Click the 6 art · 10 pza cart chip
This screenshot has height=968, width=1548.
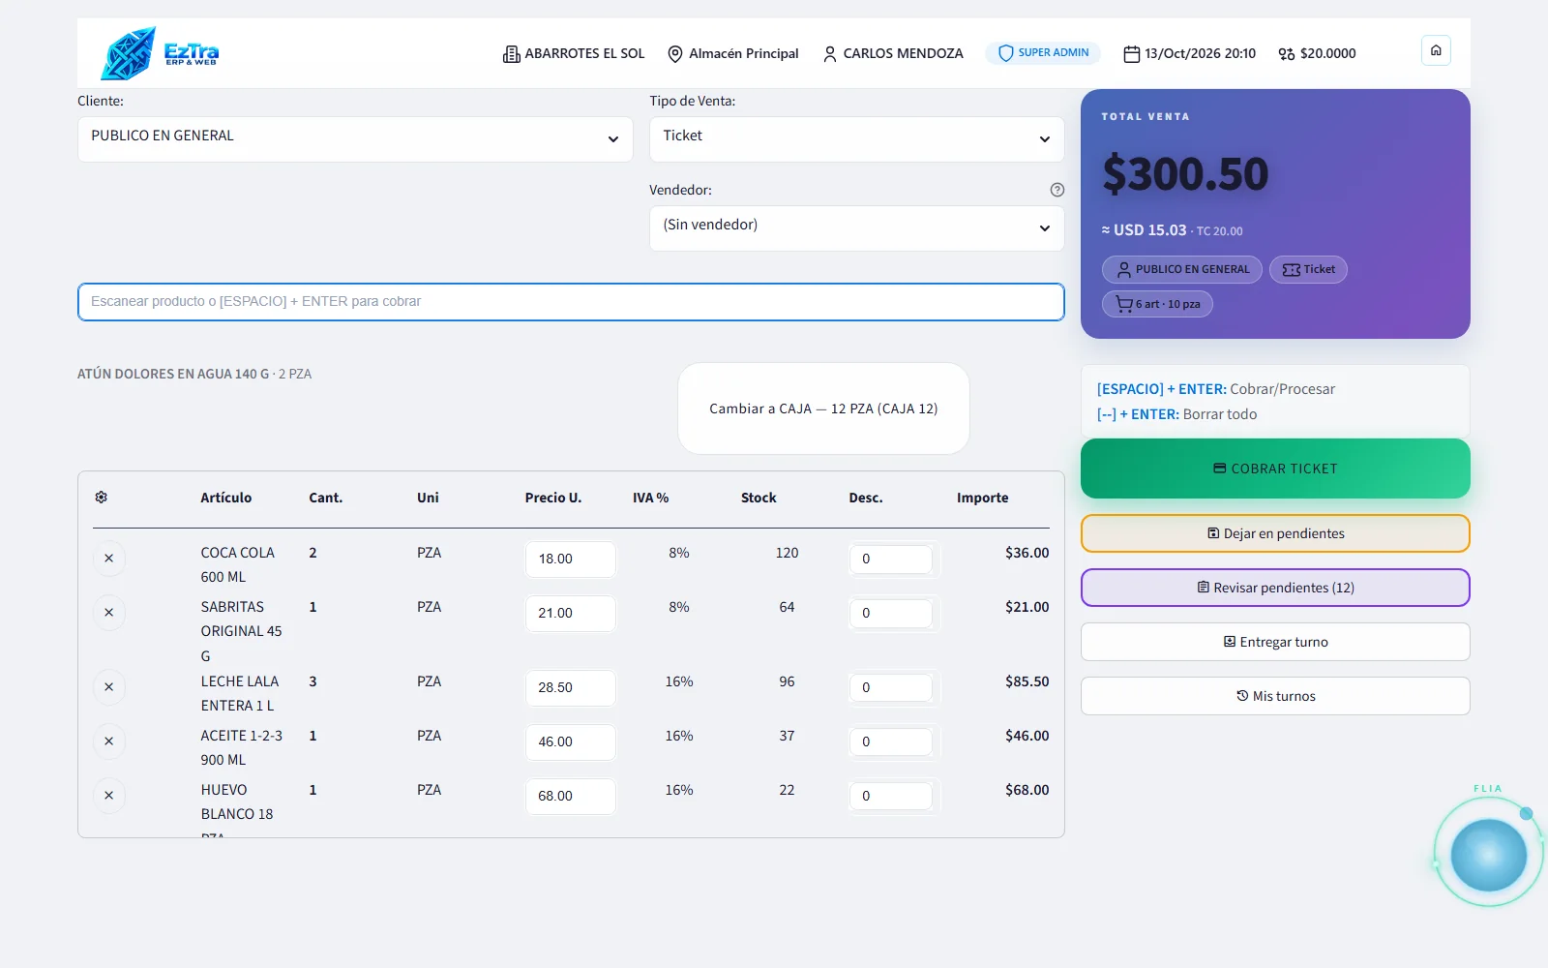pos(1157,304)
